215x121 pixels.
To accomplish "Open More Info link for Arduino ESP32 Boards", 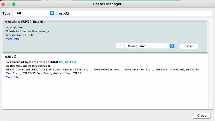I will pyautogui.click(x=12, y=39).
